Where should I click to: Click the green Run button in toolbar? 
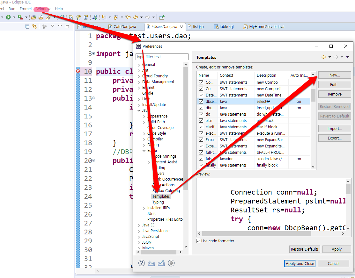[x=8, y=17]
